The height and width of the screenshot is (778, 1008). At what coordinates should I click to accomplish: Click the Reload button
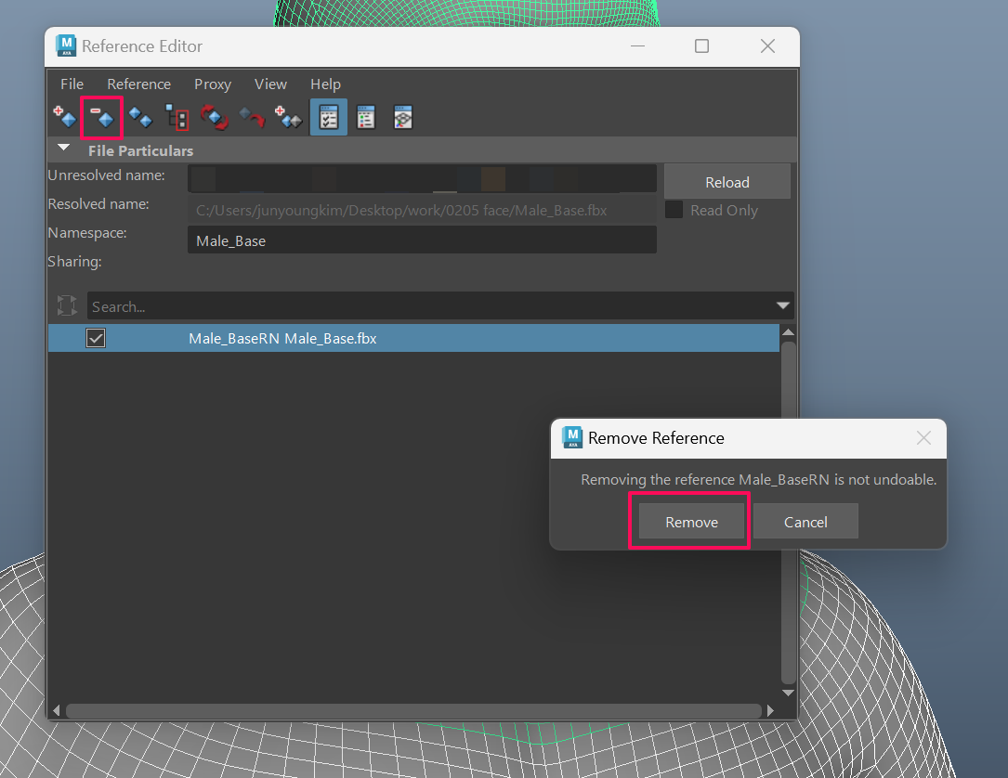pos(727,182)
